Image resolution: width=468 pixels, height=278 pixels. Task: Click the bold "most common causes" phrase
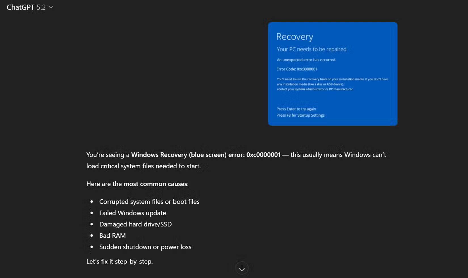coord(156,184)
